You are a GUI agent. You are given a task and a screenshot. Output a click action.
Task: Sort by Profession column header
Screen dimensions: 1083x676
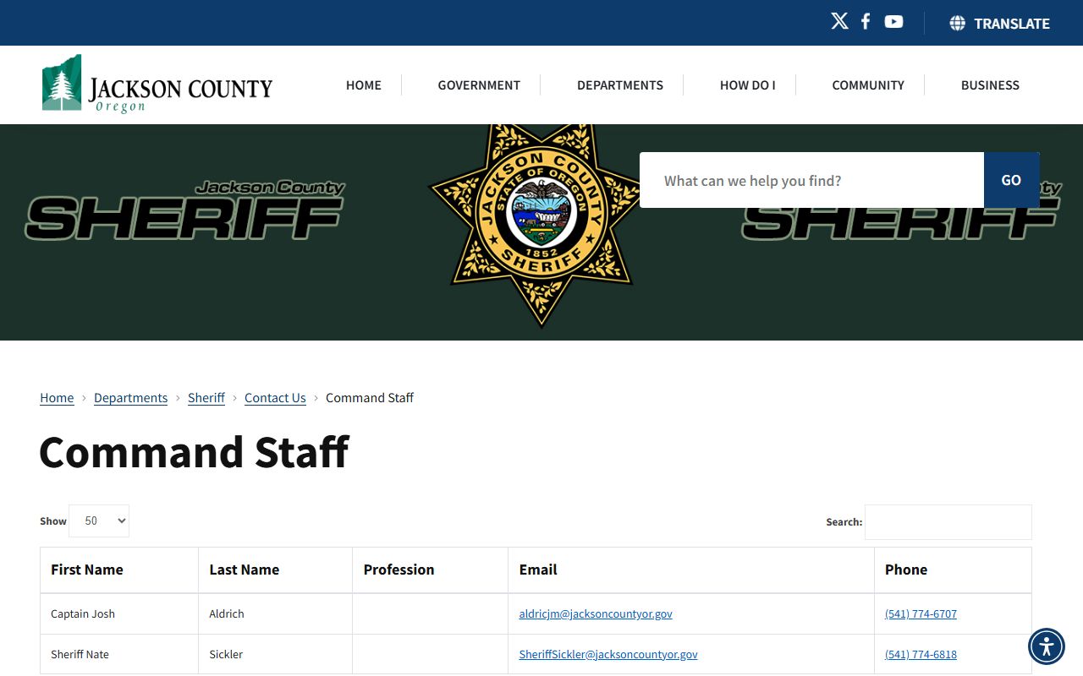pos(430,570)
